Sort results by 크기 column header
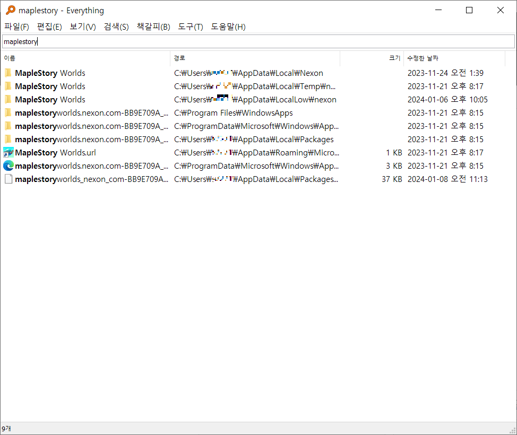Screen dimensions: 517x435 coord(372,58)
